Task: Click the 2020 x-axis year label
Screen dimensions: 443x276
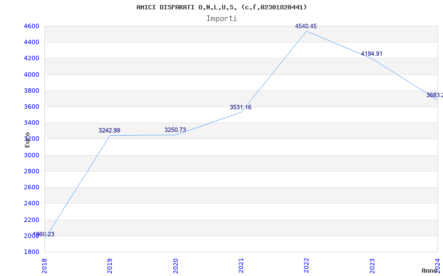Action: point(176,266)
